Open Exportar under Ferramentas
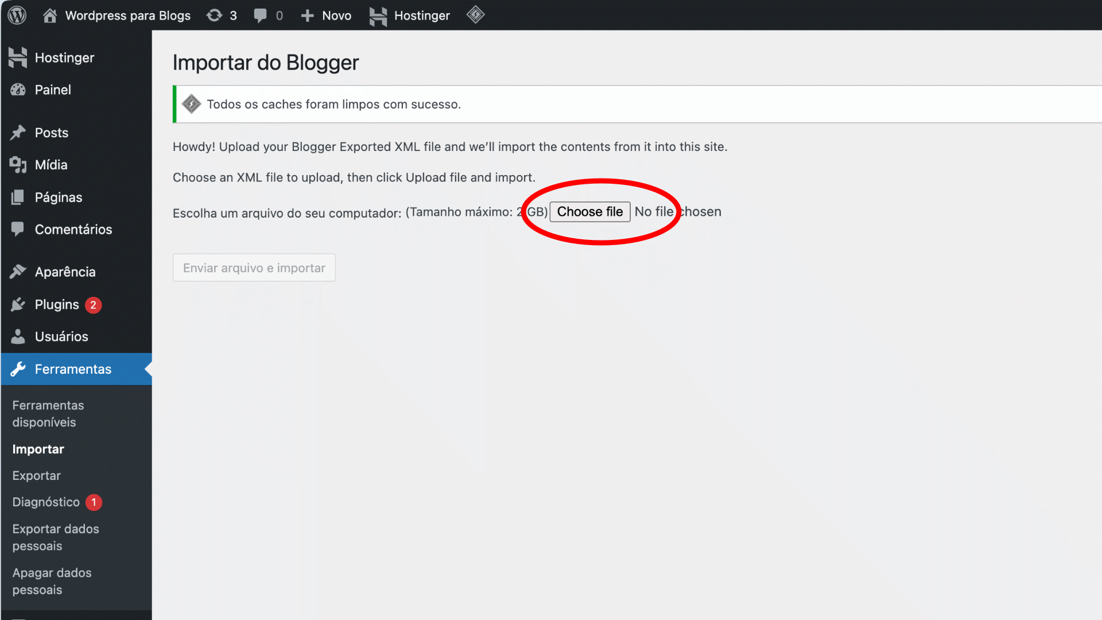This screenshot has width=1102, height=620. [36, 475]
